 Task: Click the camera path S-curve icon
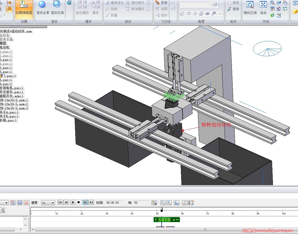tap(184, 203)
